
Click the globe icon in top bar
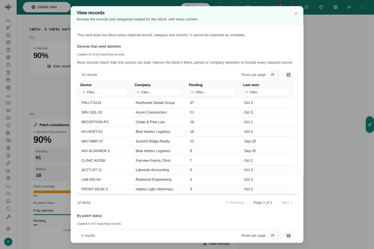pos(335,7)
